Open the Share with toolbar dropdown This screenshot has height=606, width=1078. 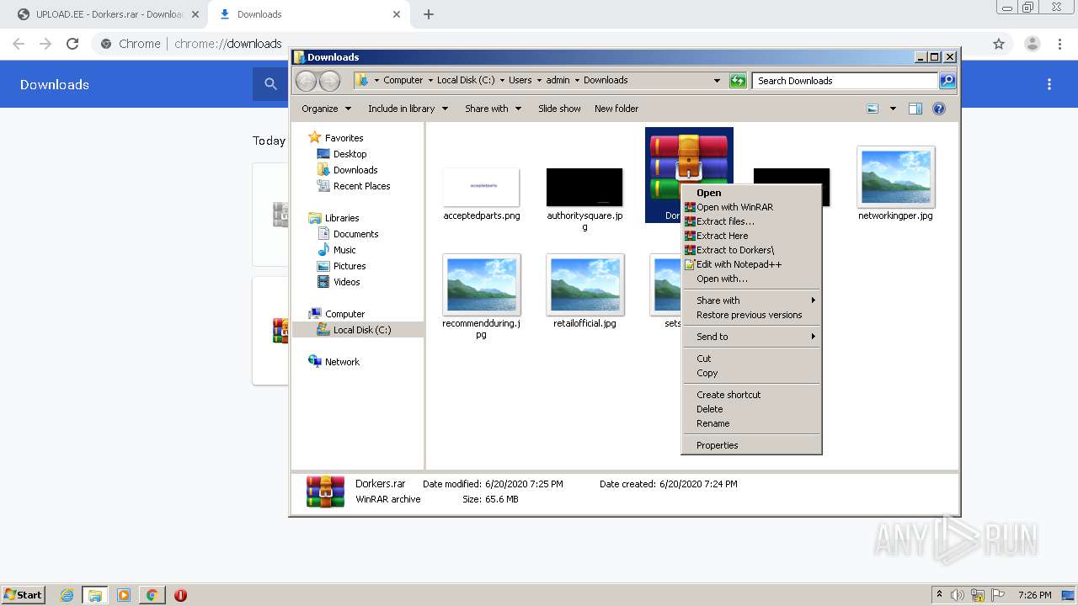[x=493, y=109]
